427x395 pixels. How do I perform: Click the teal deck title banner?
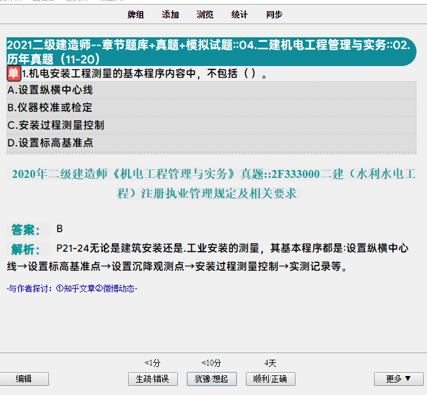211,52
